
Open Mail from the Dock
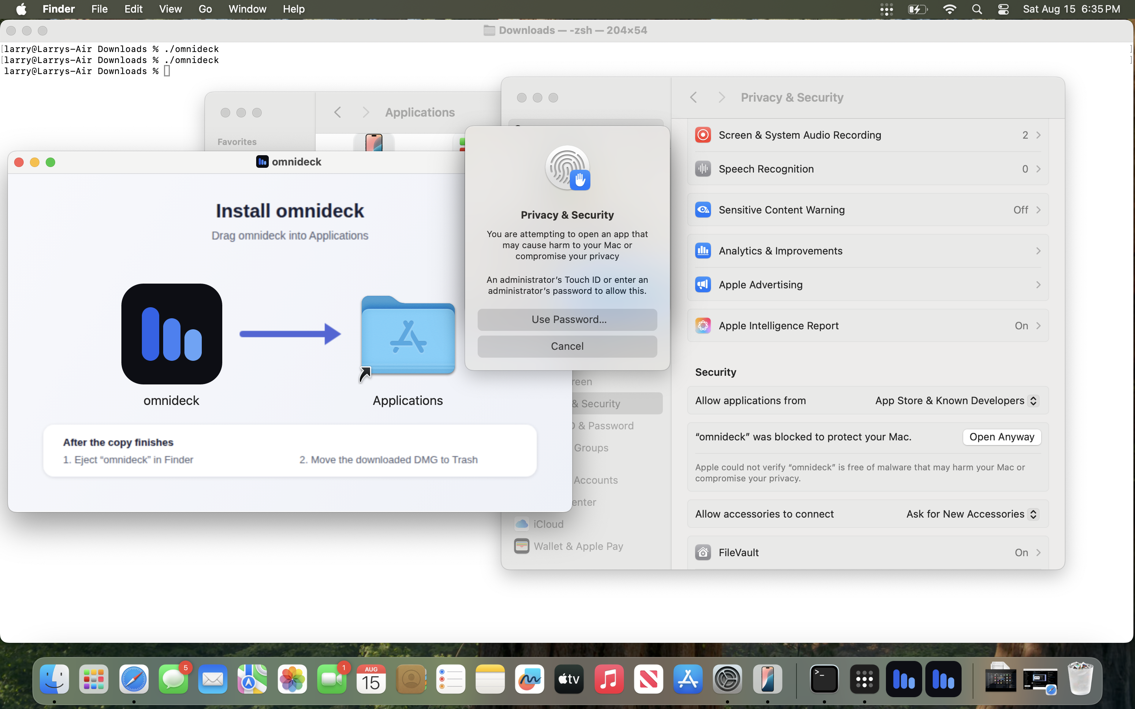[x=213, y=679]
